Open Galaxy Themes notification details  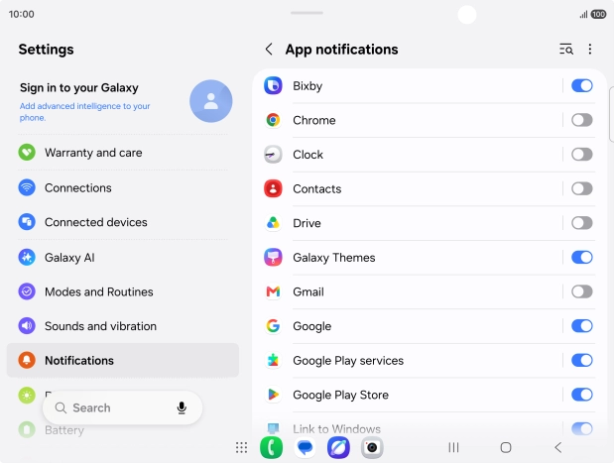(x=408, y=258)
